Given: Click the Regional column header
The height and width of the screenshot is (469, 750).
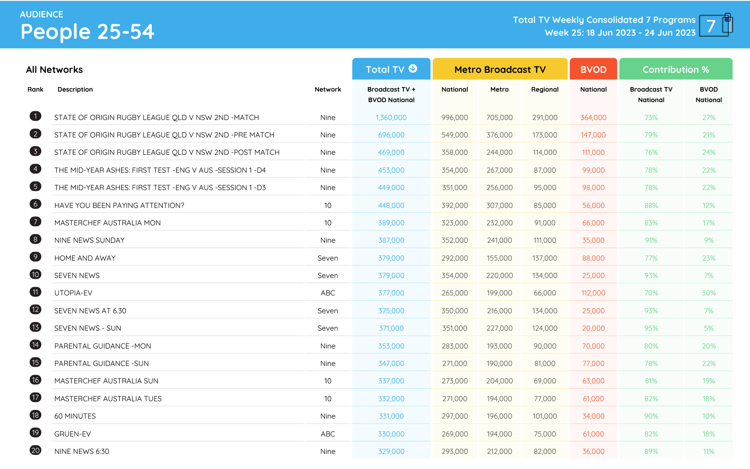Looking at the screenshot, I should [x=545, y=89].
